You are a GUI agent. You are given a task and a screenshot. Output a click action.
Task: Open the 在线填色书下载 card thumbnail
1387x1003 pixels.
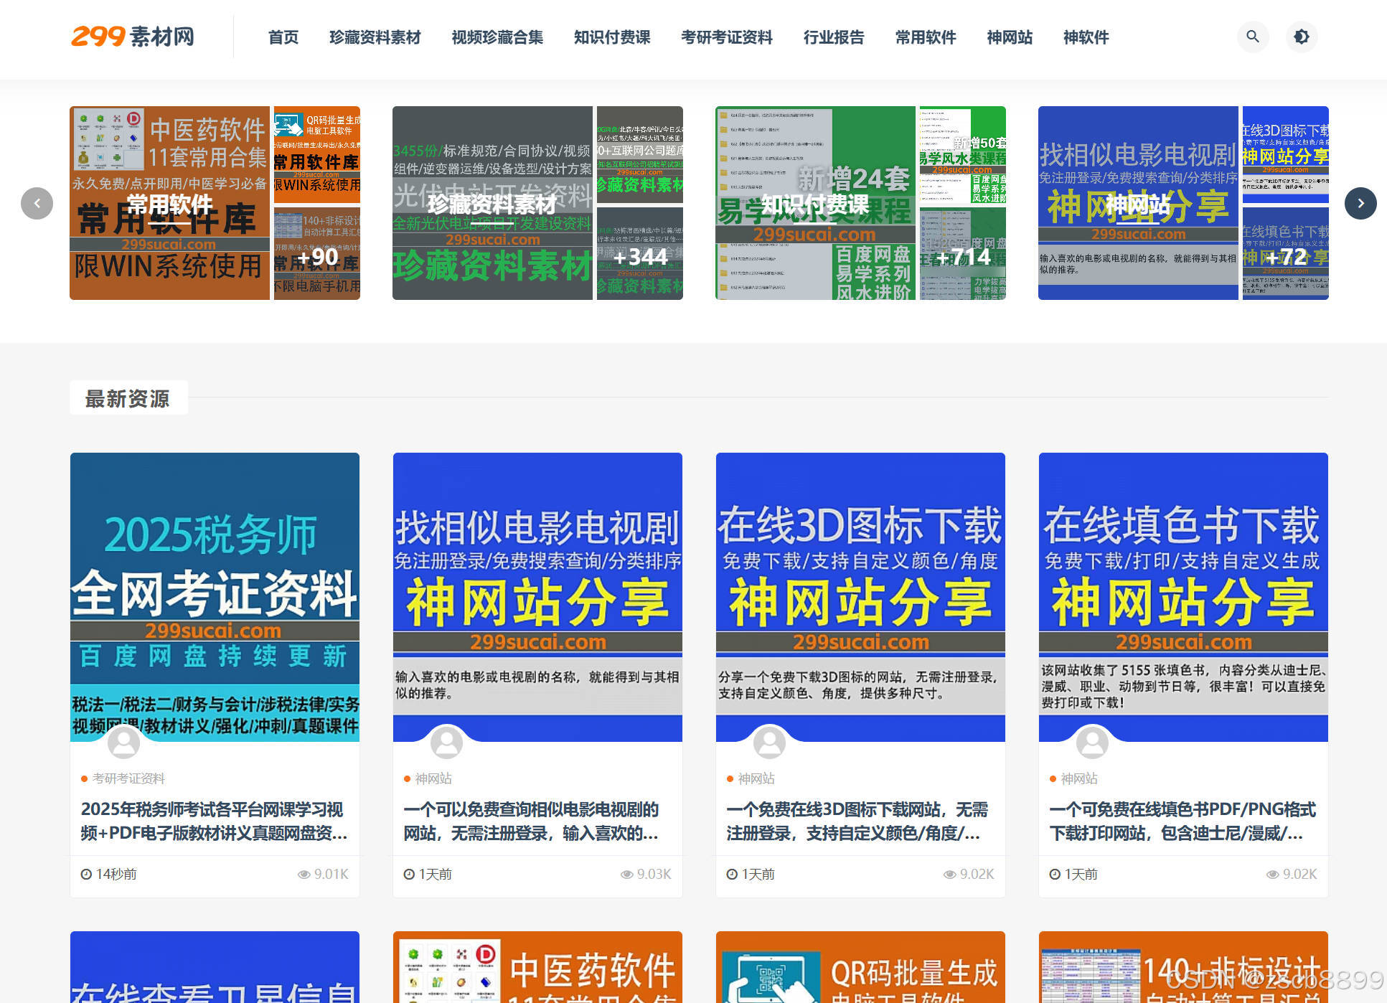(1183, 595)
